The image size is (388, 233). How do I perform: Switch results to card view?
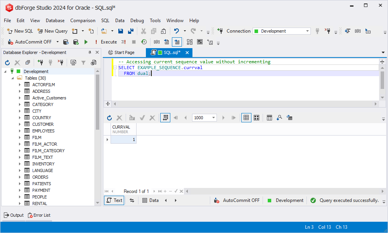(256, 118)
